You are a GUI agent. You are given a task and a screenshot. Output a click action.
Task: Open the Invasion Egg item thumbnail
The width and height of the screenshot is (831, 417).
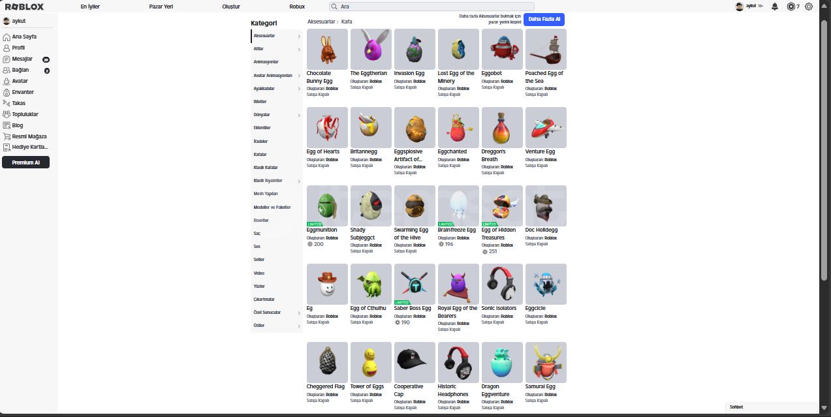[x=415, y=49]
